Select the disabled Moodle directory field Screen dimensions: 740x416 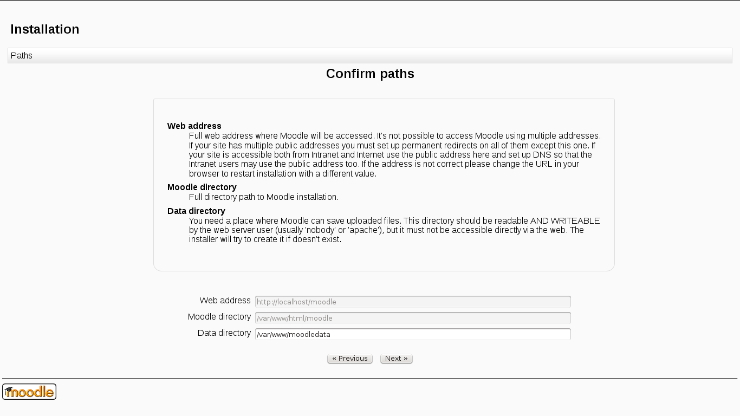pos(413,318)
